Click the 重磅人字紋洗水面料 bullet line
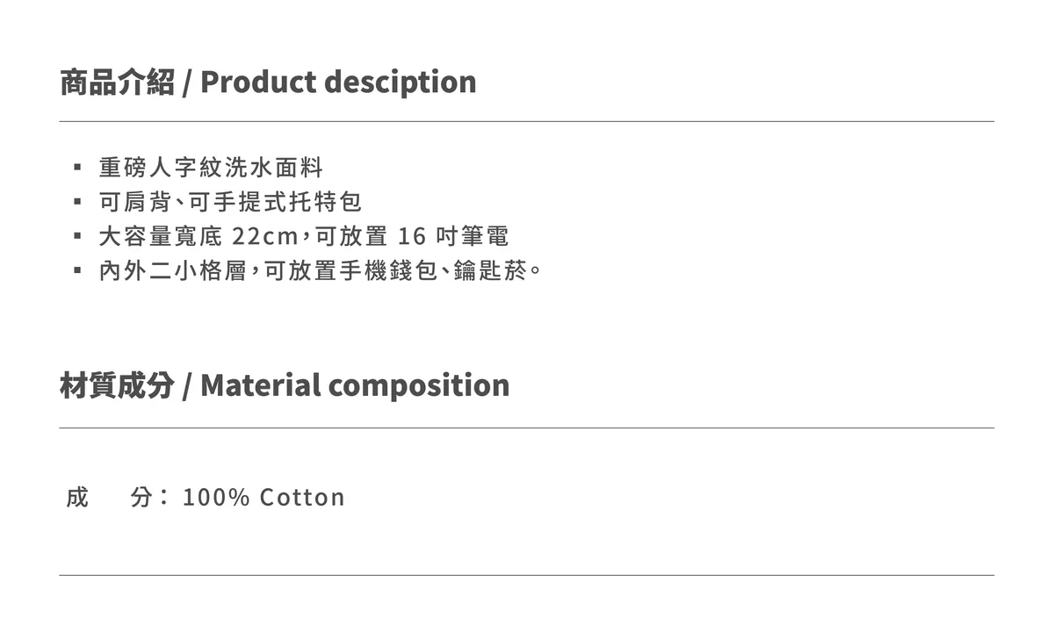Screen dimensions: 1054x618 pos(211,167)
